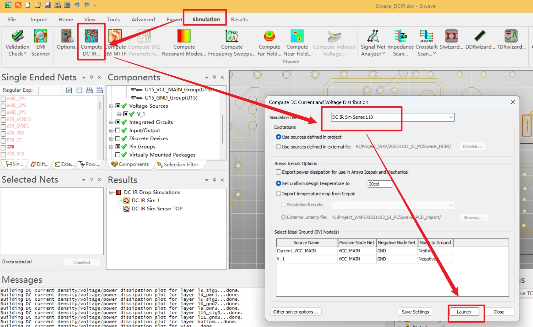The image size is (533, 327).
Task: Expand the Integrated Circuits node
Action: (x=111, y=122)
